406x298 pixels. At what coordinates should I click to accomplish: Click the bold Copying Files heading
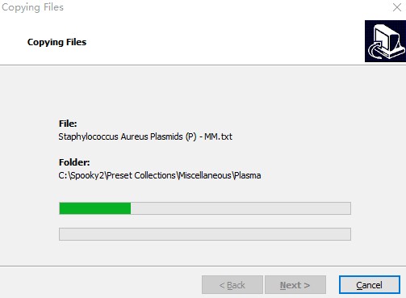click(x=57, y=42)
